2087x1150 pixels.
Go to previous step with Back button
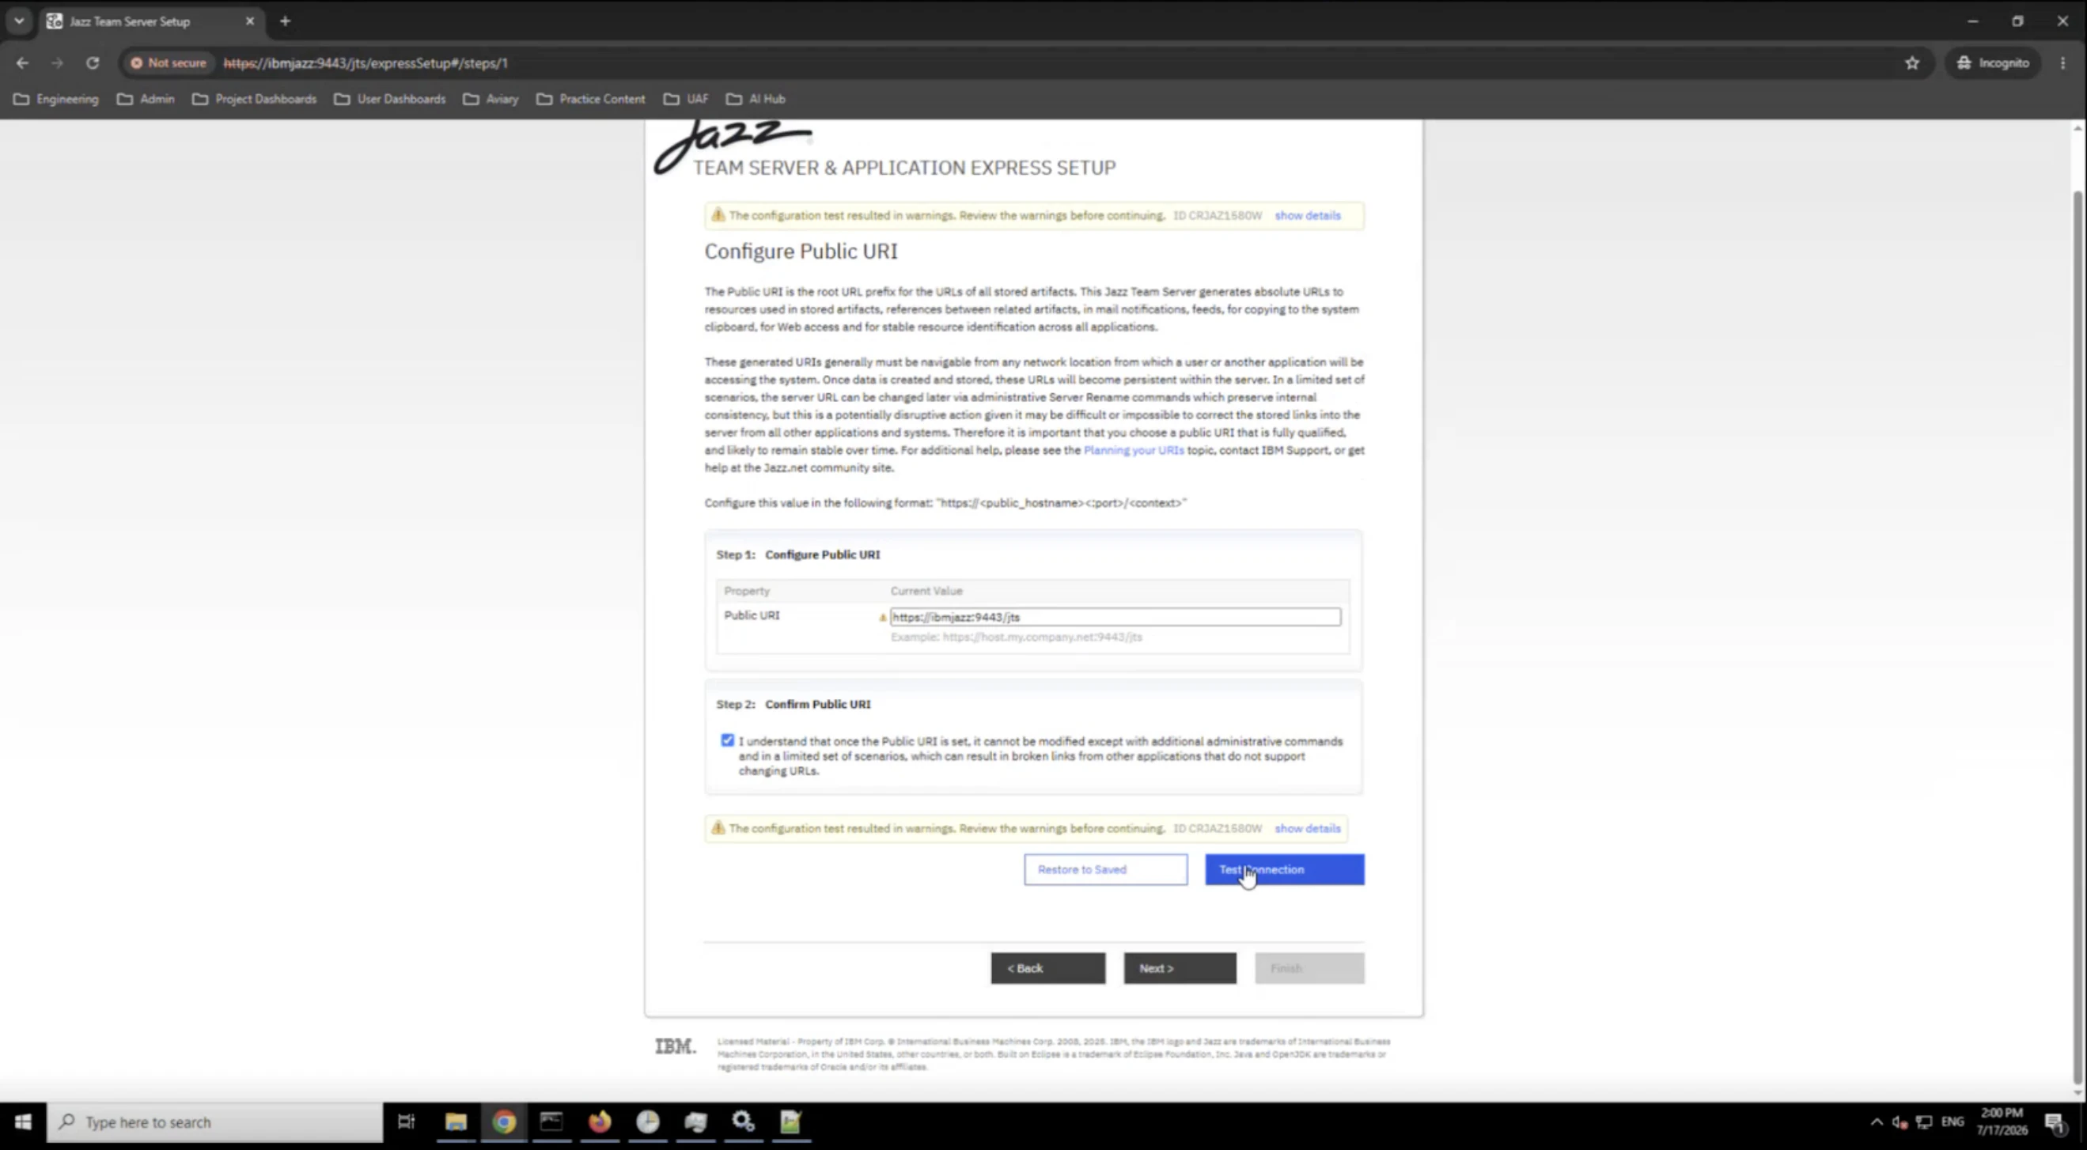1047,969
